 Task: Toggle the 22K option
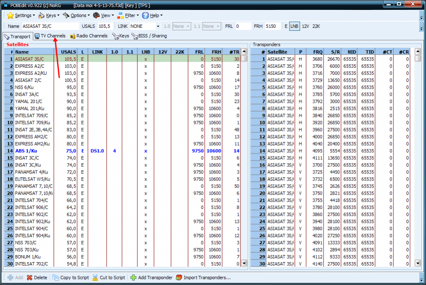[316, 26]
